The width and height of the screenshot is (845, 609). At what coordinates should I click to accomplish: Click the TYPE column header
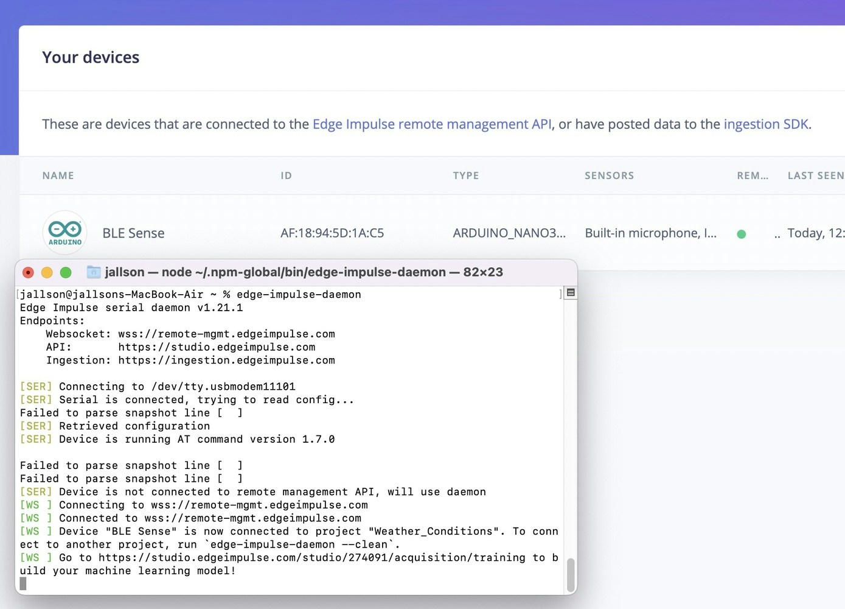pyautogui.click(x=466, y=175)
